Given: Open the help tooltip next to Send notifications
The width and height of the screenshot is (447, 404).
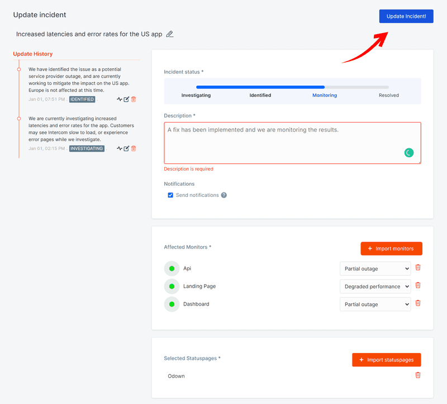Looking at the screenshot, I should click(225, 195).
